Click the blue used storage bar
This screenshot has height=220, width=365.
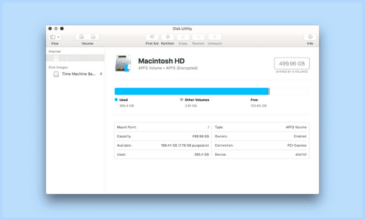tap(192, 92)
